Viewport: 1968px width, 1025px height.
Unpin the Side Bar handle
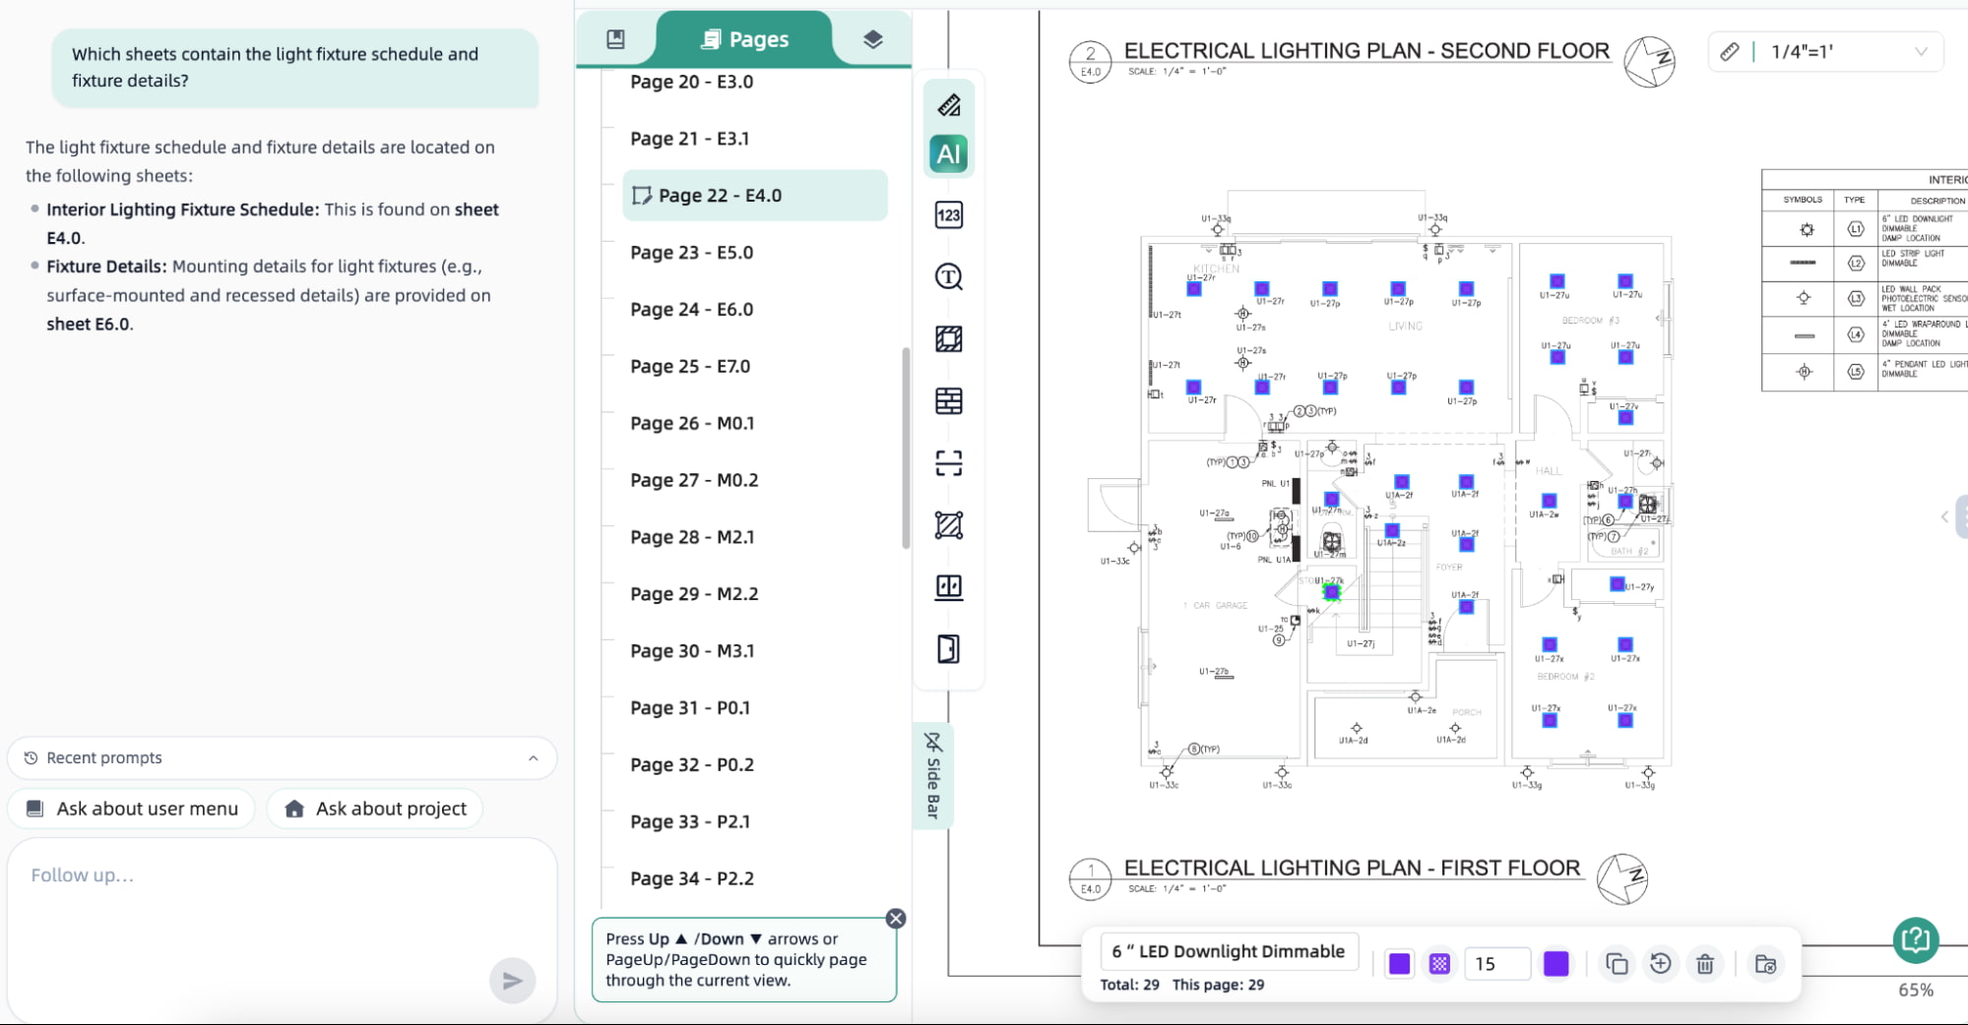[933, 776]
